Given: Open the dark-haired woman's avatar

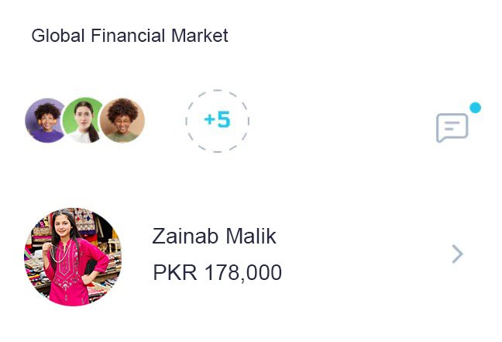Looking at the screenshot, I should click(84, 120).
